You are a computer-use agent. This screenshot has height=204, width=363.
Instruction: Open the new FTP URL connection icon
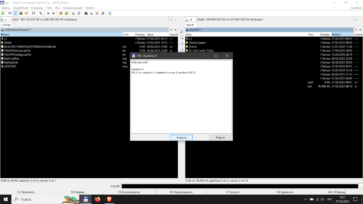coord(79,13)
